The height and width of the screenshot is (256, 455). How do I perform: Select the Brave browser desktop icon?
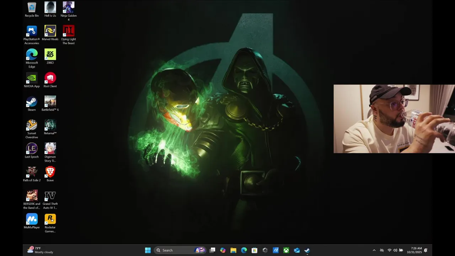50,174
